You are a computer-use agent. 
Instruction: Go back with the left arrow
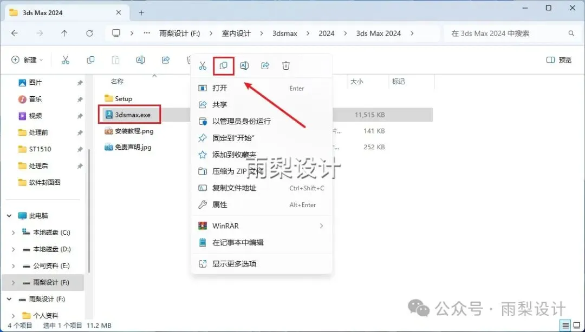click(15, 33)
